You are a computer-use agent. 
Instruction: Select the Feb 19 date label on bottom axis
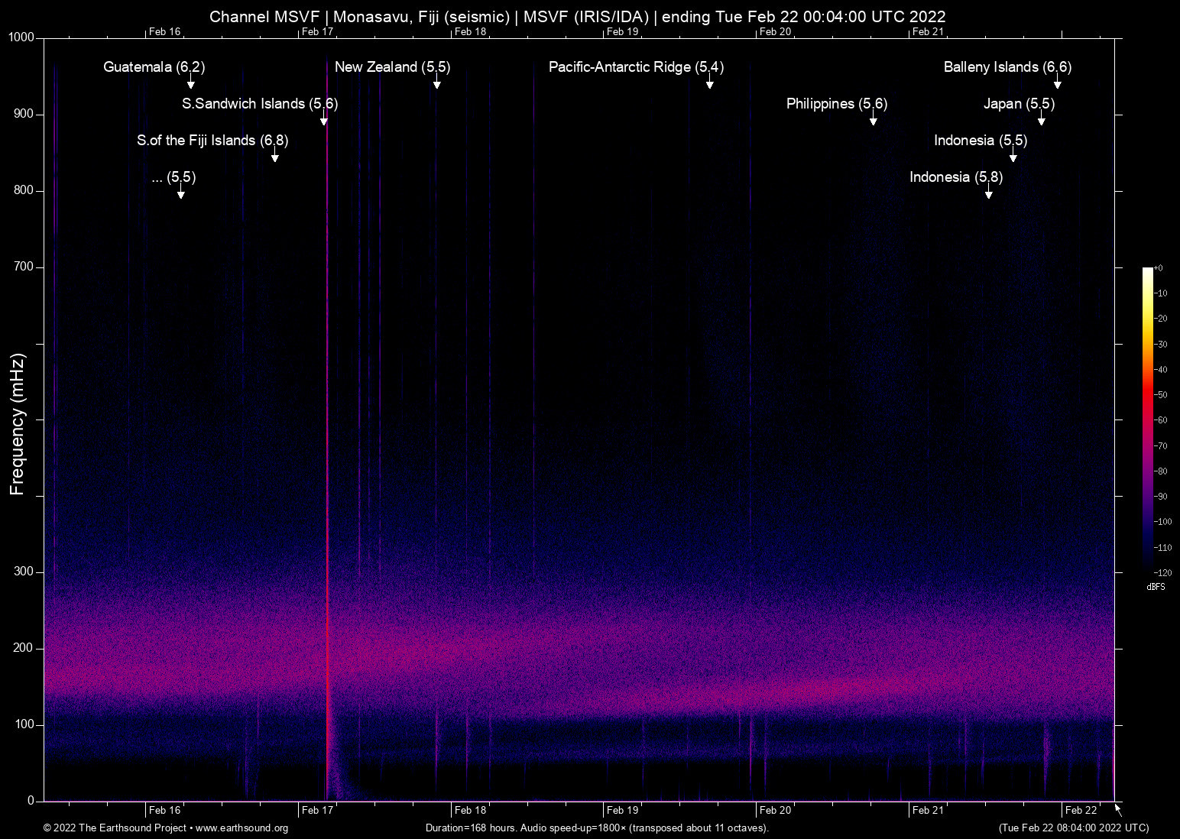coord(622,810)
